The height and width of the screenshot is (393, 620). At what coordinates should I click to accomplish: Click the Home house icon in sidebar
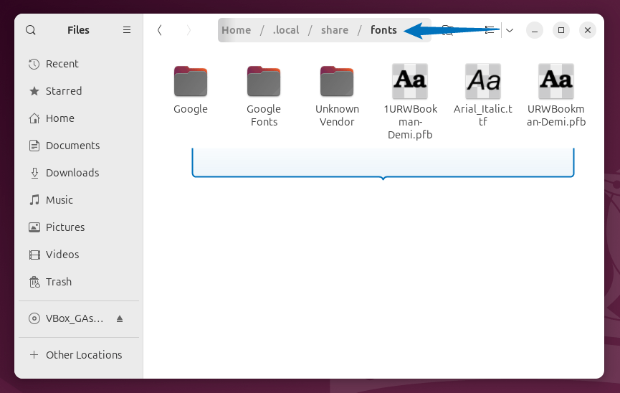34,118
